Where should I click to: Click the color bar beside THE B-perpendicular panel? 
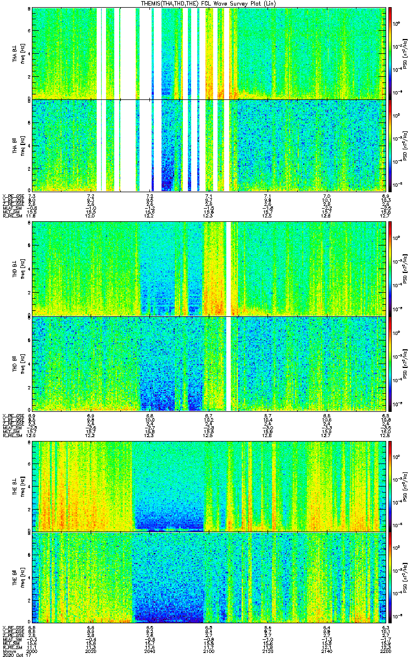coord(391,486)
